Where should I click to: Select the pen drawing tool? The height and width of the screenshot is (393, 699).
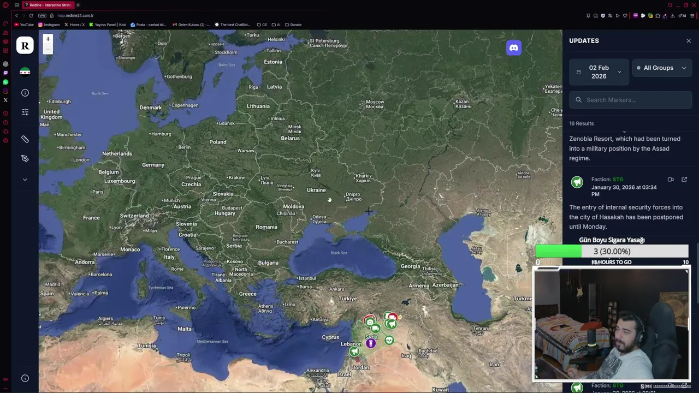coord(25,158)
